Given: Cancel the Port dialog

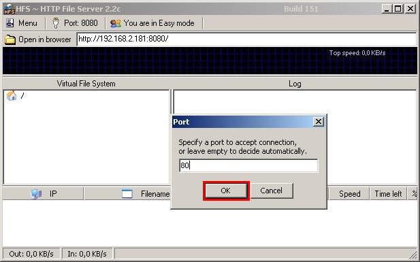Looking at the screenshot, I should [x=272, y=191].
